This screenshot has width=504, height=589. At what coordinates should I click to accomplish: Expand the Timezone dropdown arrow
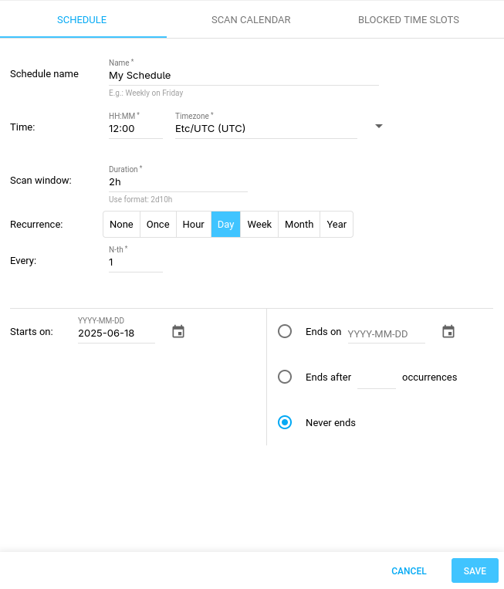[x=378, y=127]
